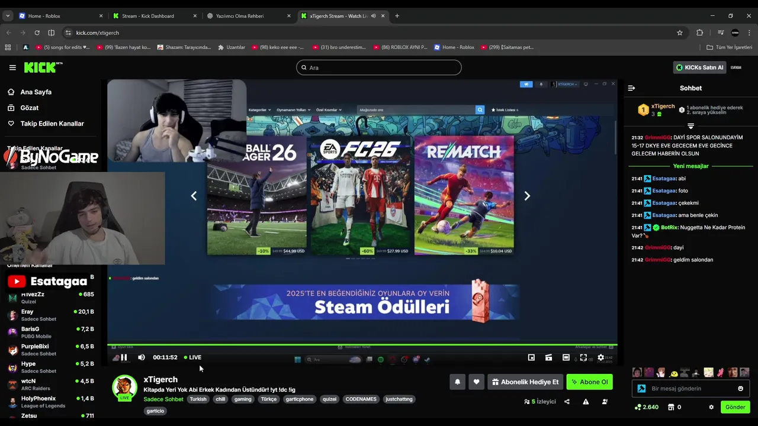Open the Hype channel in sidebar

point(51,367)
